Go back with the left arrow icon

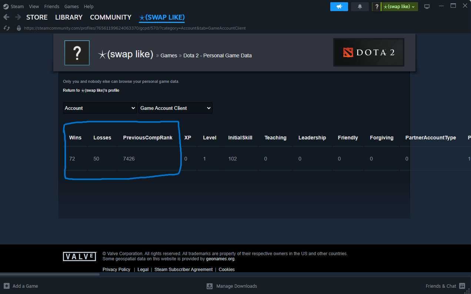click(x=6, y=17)
